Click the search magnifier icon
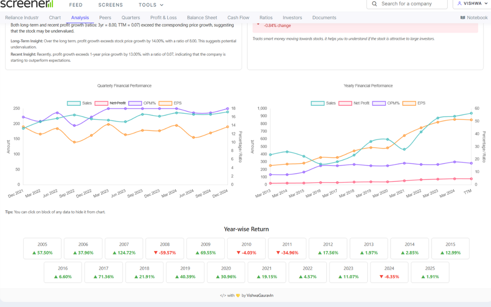This screenshot has width=491, height=307. pos(374,4)
